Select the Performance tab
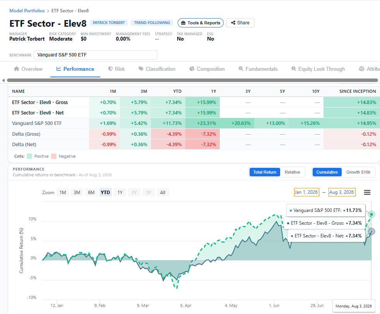The width and height of the screenshot is (380, 314). [x=75, y=69]
